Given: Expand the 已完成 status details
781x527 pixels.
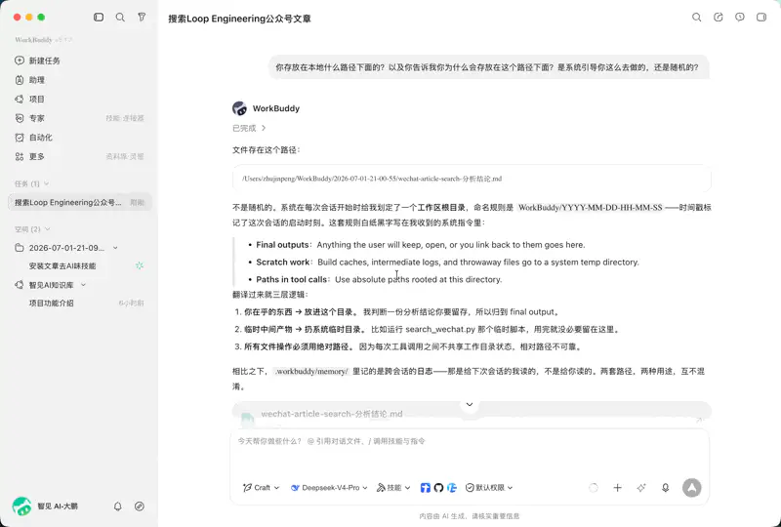Looking at the screenshot, I should 249,128.
